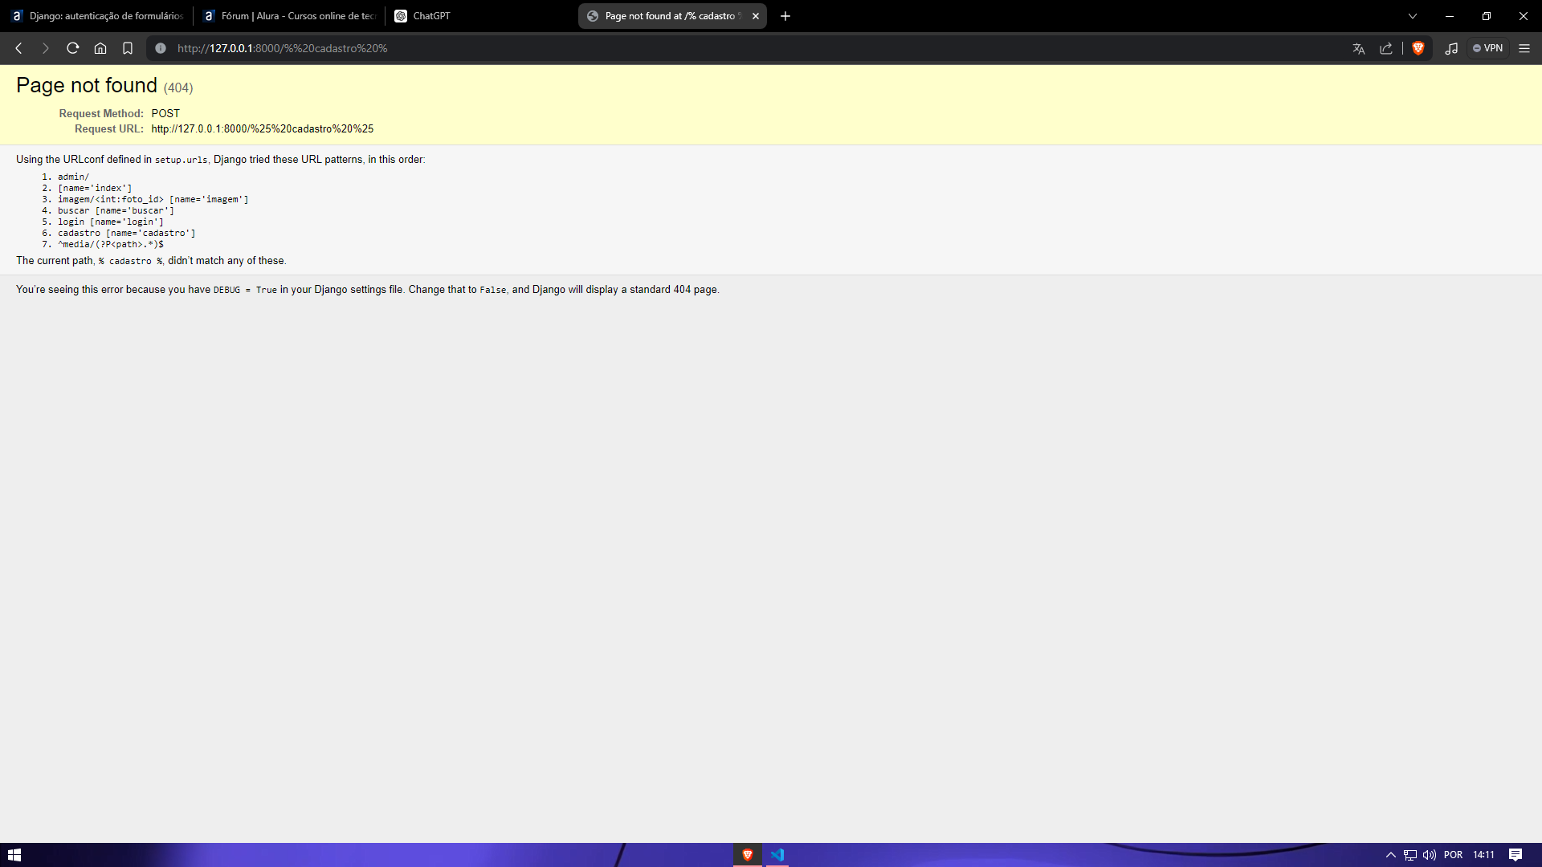Open the browser hamburger menu
The height and width of the screenshot is (867, 1542).
pyautogui.click(x=1524, y=48)
